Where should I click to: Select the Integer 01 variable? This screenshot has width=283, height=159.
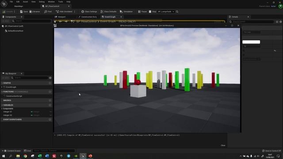[8, 112]
